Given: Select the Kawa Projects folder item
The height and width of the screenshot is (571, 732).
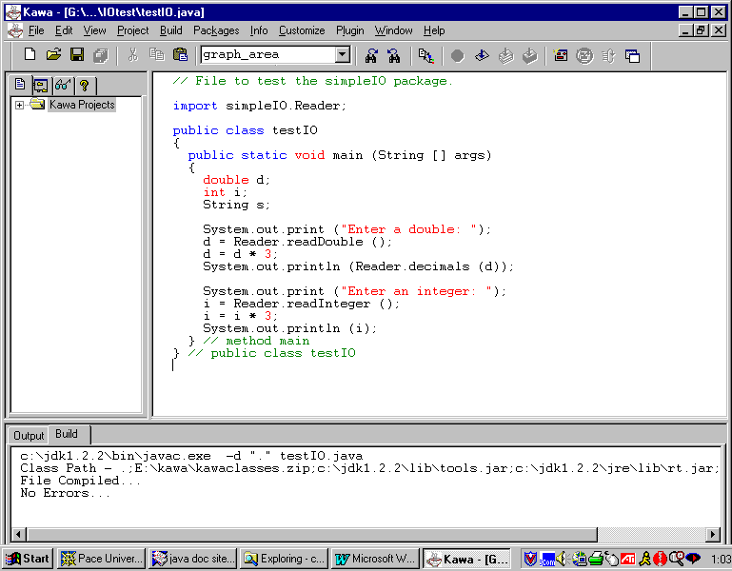Looking at the screenshot, I should pos(82,105).
